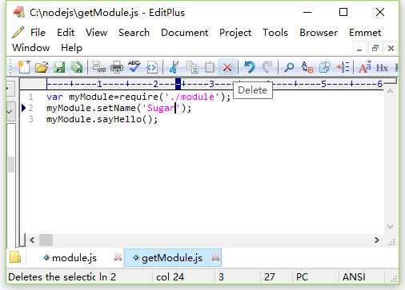This screenshot has height=290, width=405.
Task: Open the Tools menu
Action: click(x=275, y=33)
